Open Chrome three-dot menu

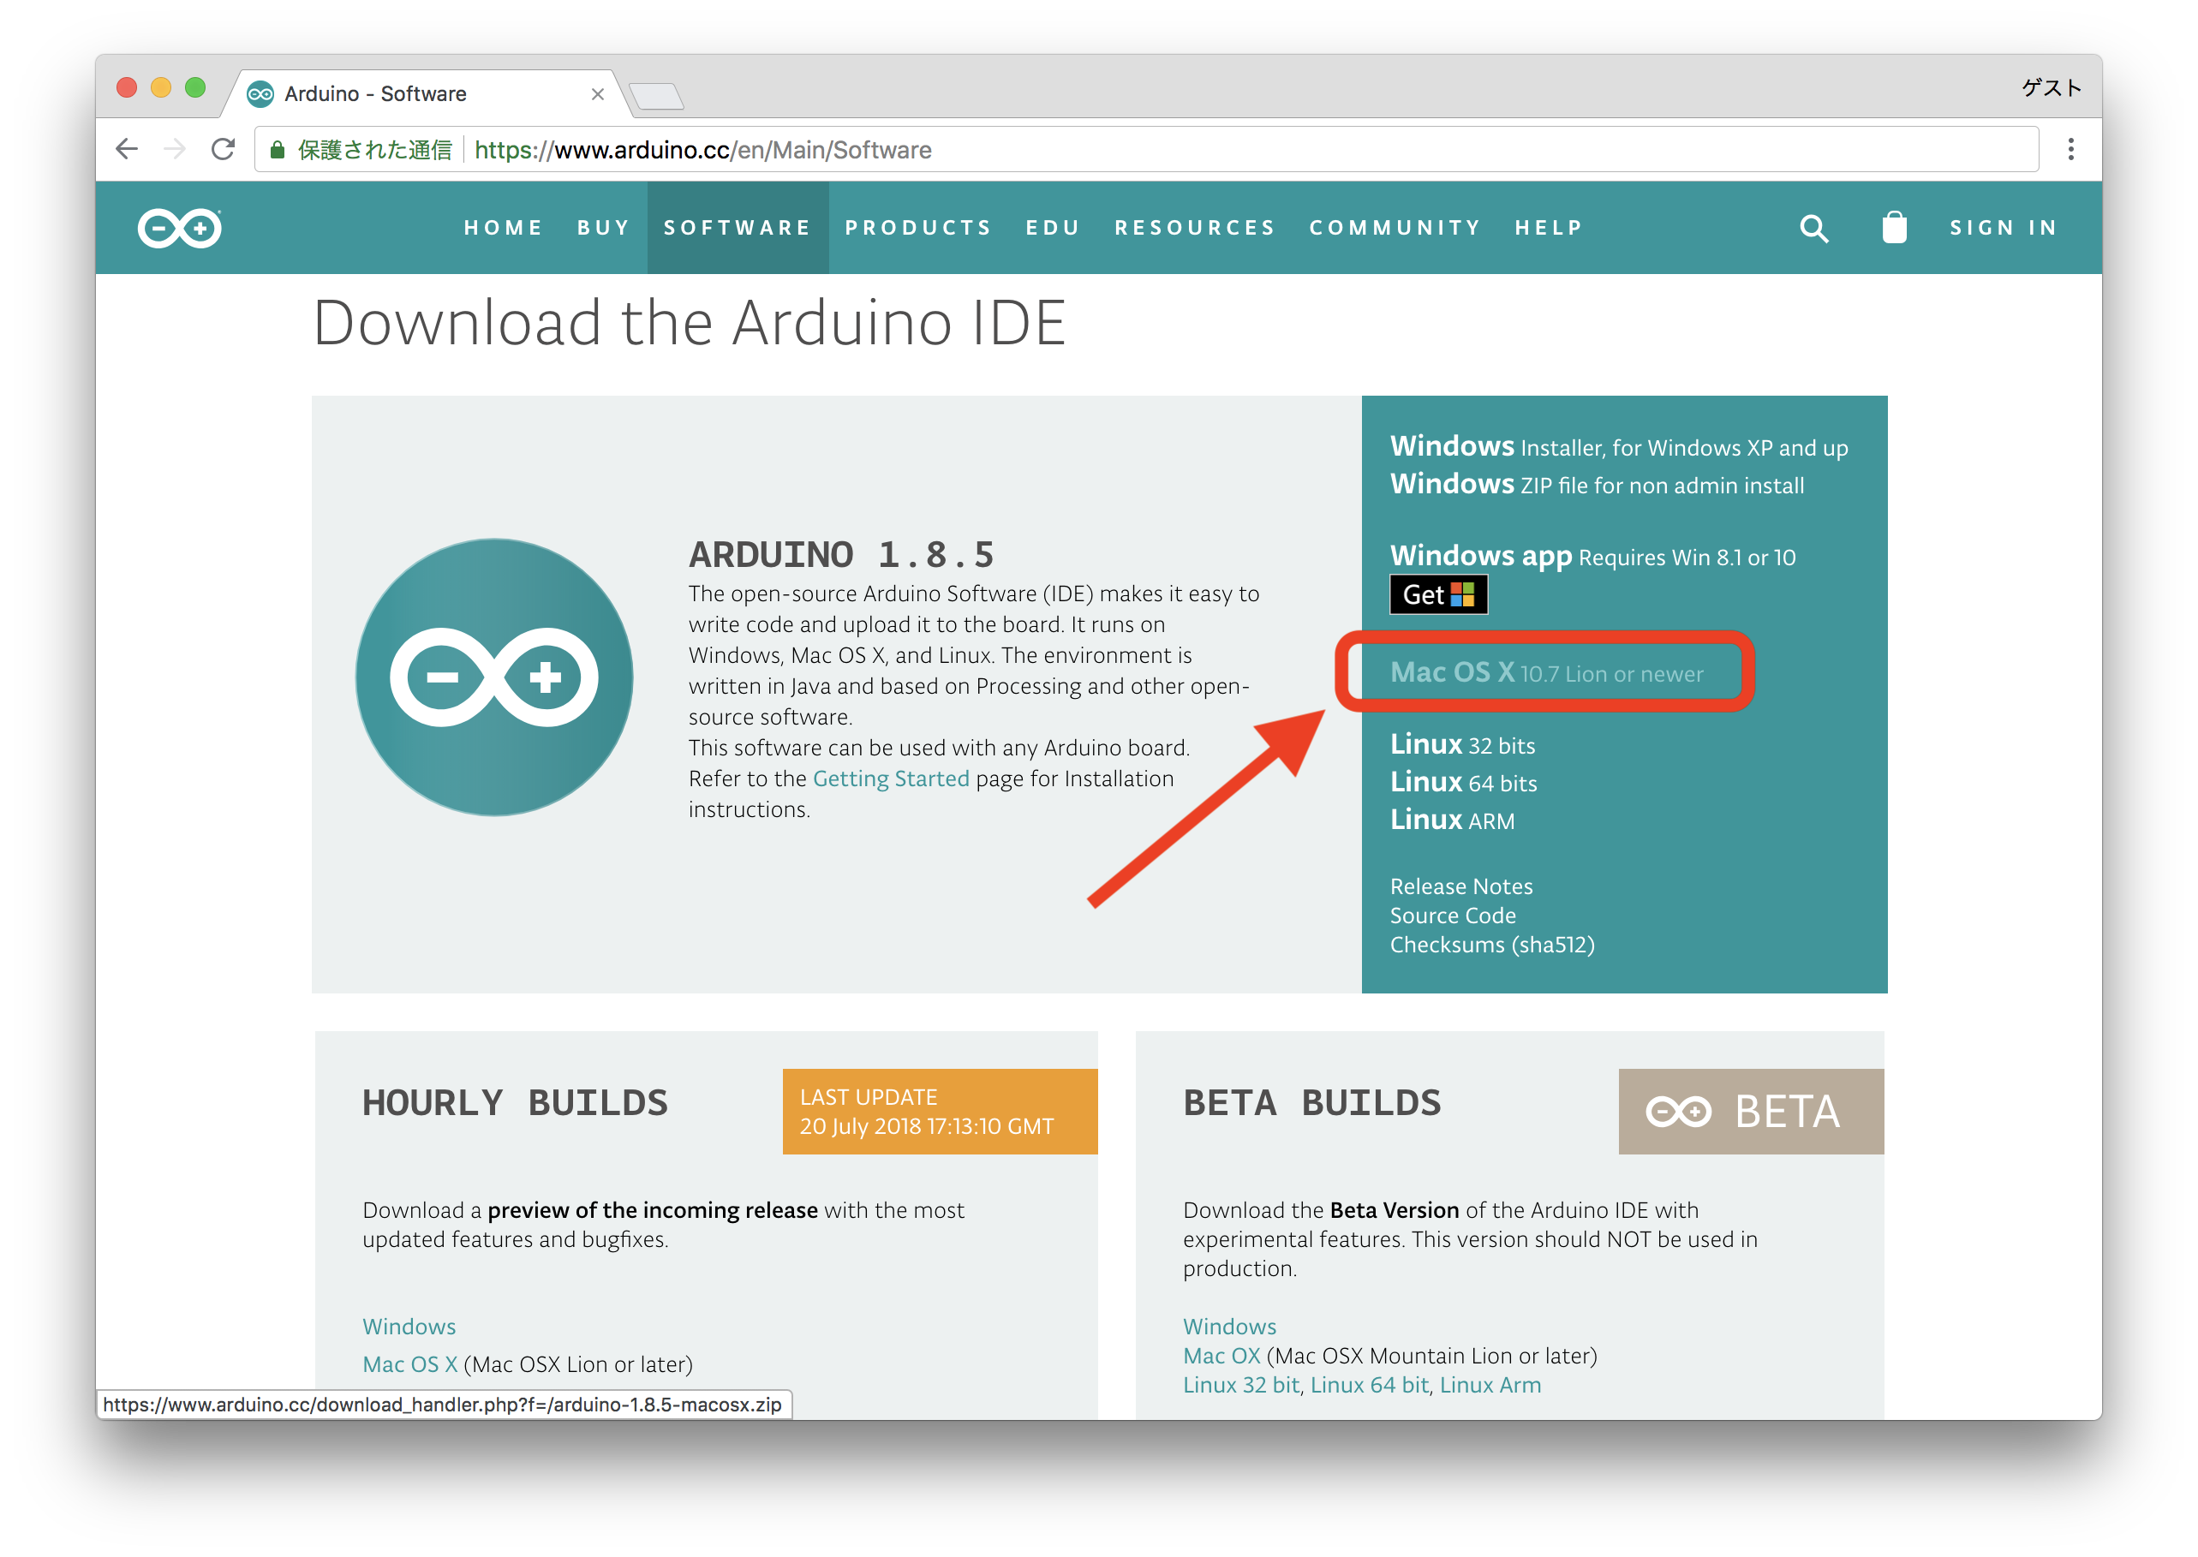coord(2070,150)
